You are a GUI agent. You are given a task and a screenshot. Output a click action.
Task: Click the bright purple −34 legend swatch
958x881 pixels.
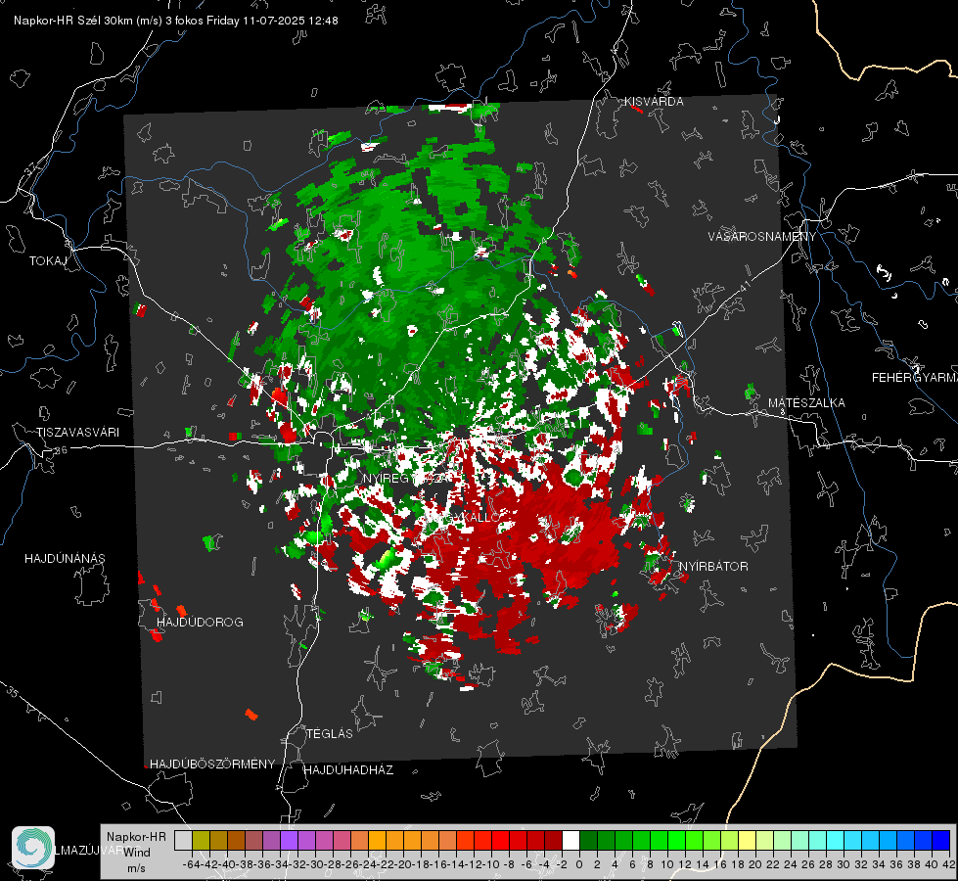pyautogui.click(x=289, y=841)
